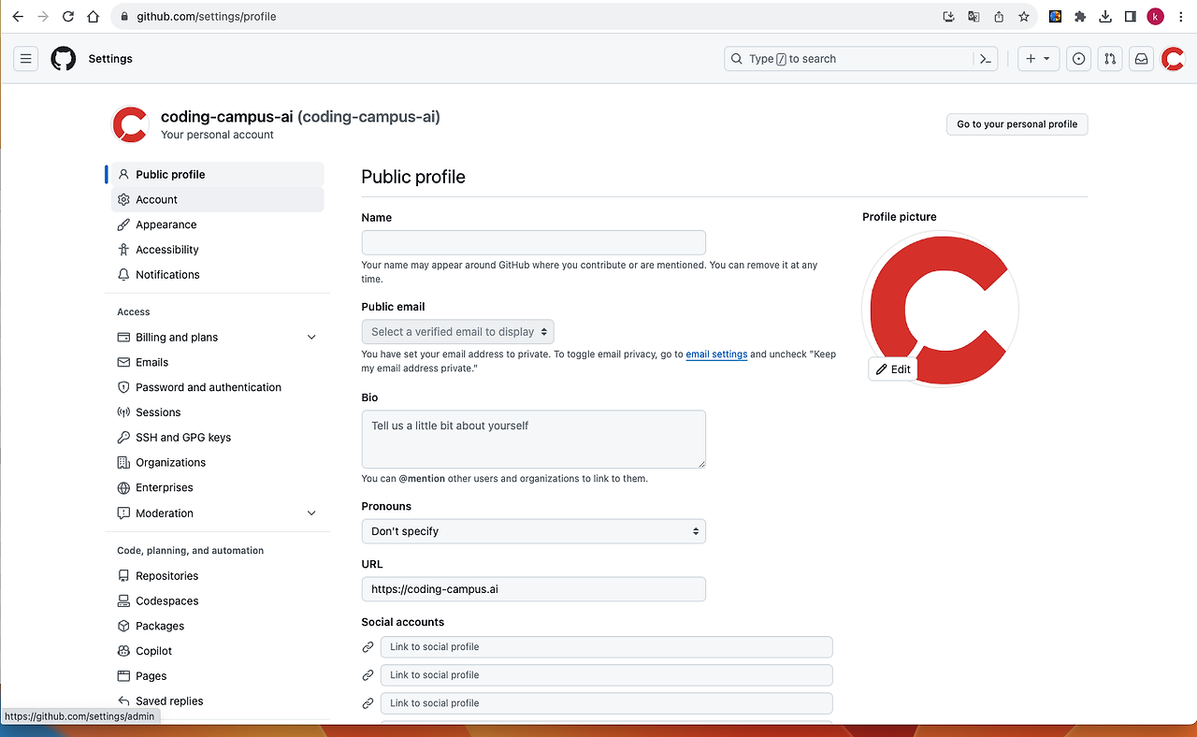
Task: Click the Edit profile picture button
Action: click(x=893, y=369)
